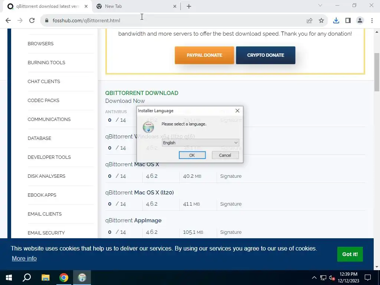The width and height of the screenshot is (380, 285).
Task: Open a new browser tab
Action: pos(189,7)
